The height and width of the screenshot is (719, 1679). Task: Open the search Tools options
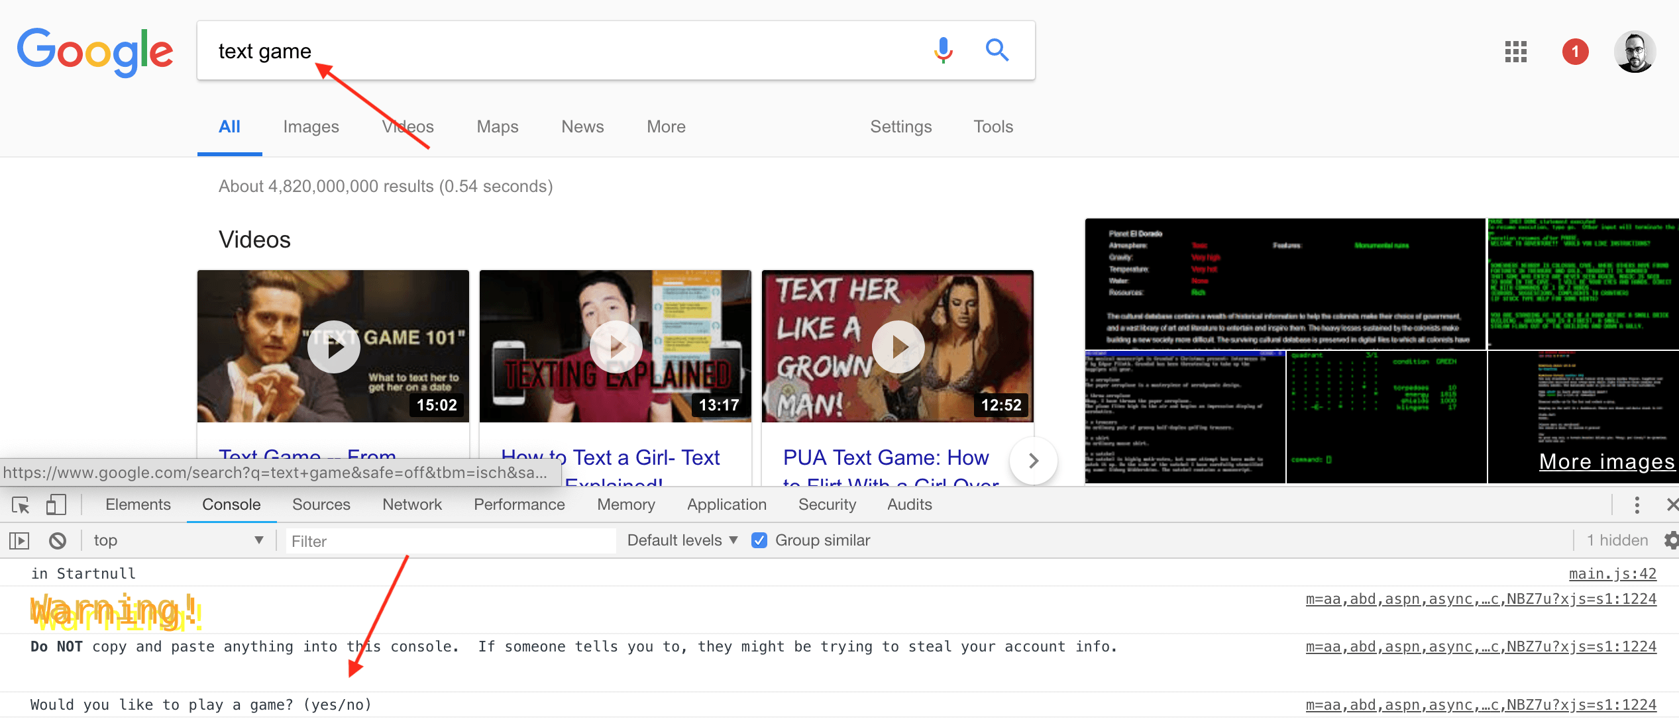[x=993, y=126]
